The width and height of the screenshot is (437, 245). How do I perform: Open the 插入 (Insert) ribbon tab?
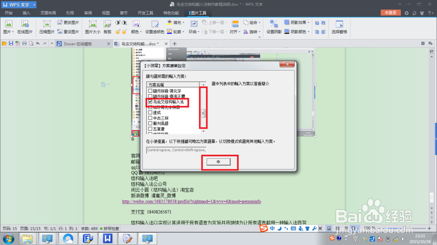(26, 13)
